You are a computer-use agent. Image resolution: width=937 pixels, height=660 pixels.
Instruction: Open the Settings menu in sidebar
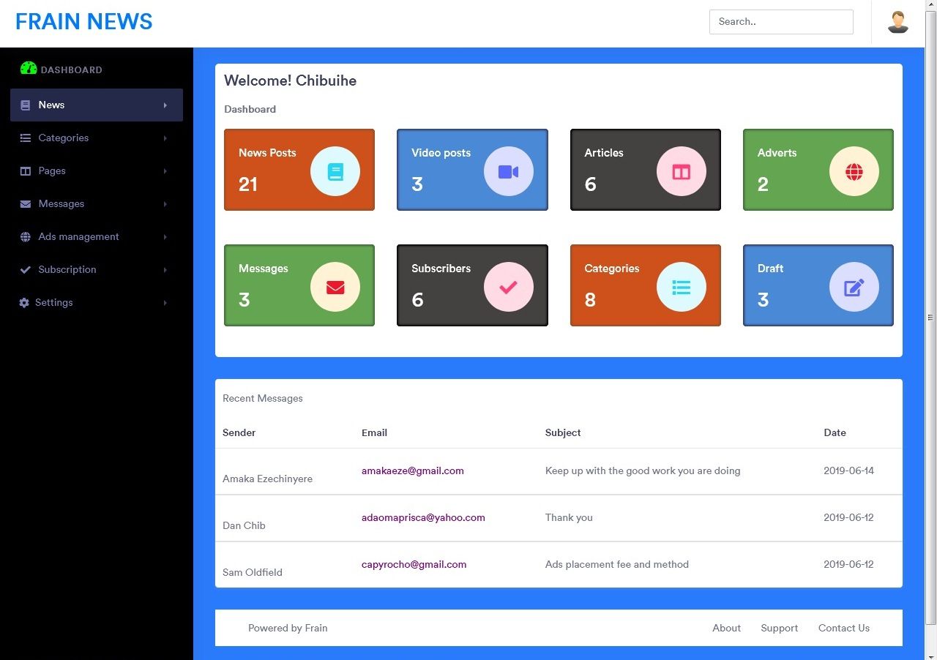97,302
